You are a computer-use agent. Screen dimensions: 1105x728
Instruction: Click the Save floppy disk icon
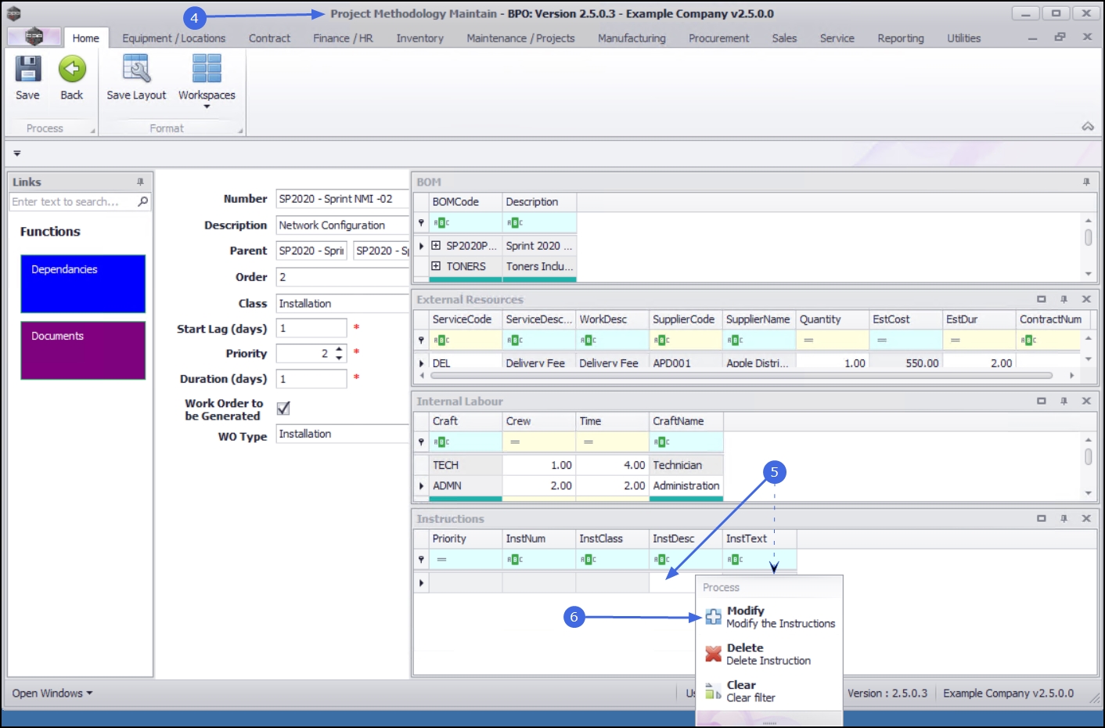[x=27, y=70]
